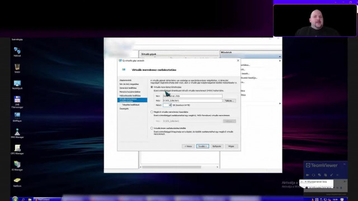
Task: Open the Filemanager floppy desktop icon
Action: coord(17,102)
